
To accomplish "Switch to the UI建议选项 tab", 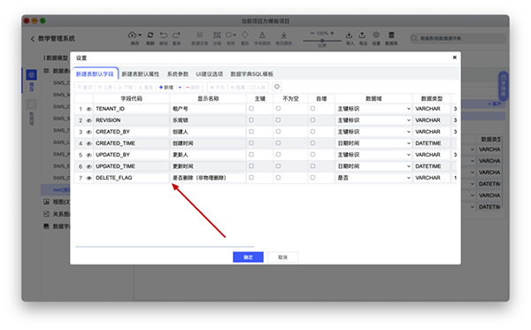I will pyautogui.click(x=209, y=73).
